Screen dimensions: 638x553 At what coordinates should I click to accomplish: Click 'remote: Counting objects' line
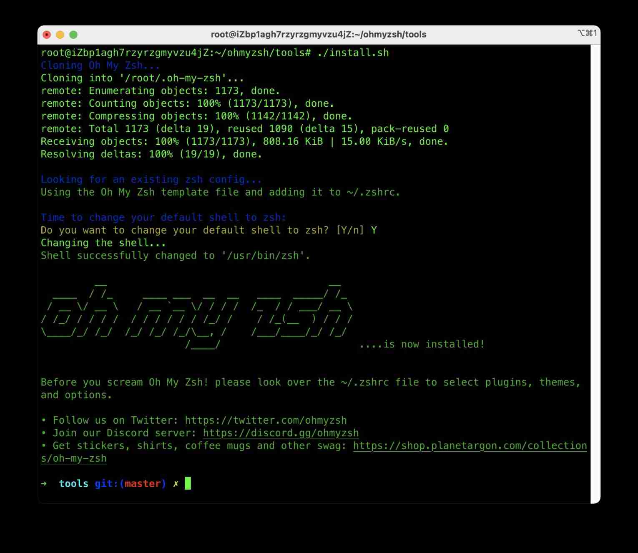[187, 103]
